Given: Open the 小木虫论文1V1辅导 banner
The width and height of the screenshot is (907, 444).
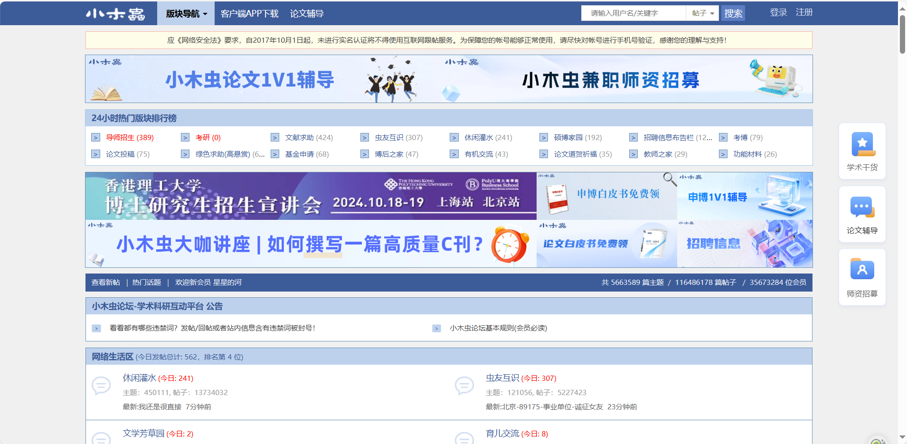Looking at the screenshot, I should (x=264, y=79).
